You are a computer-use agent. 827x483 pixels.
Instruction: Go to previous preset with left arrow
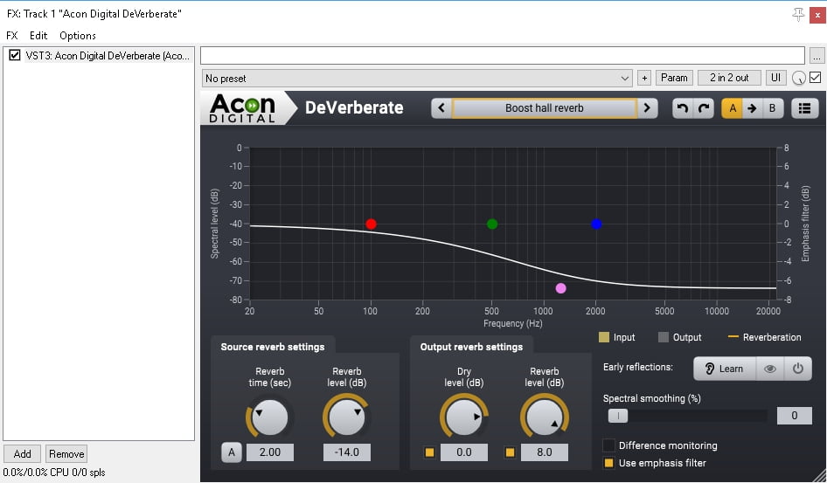pyautogui.click(x=441, y=108)
